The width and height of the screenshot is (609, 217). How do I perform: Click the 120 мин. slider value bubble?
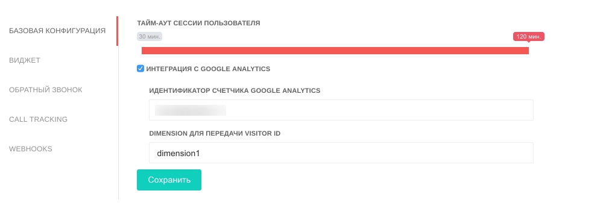pyautogui.click(x=529, y=37)
